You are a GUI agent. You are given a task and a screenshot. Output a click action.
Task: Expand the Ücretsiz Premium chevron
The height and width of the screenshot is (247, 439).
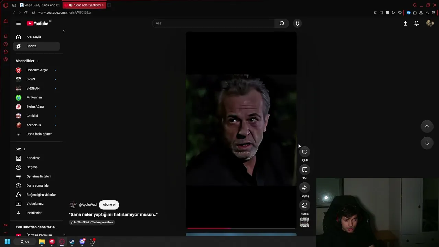tap(64, 235)
